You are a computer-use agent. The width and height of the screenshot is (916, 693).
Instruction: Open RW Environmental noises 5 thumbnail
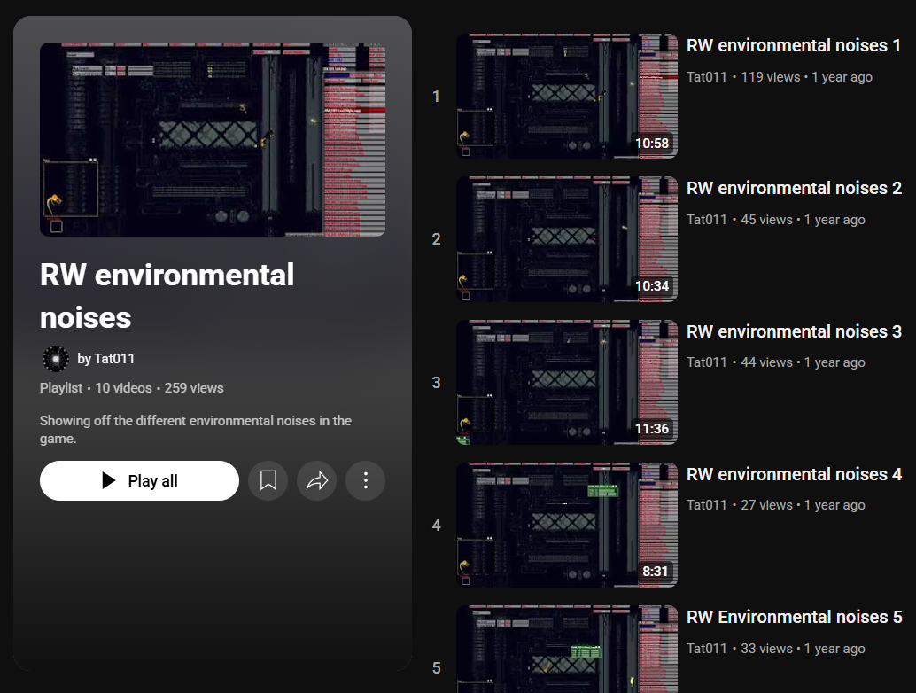(567, 650)
